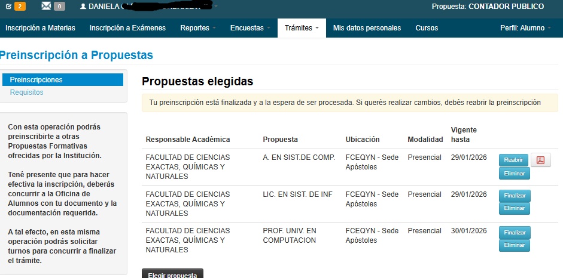The width and height of the screenshot is (563, 278).
Task: Open the Trámites dropdown menu
Action: coord(302,28)
